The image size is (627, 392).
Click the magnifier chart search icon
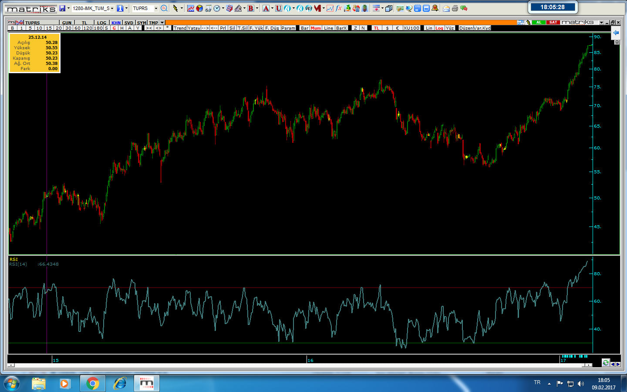[x=164, y=8]
